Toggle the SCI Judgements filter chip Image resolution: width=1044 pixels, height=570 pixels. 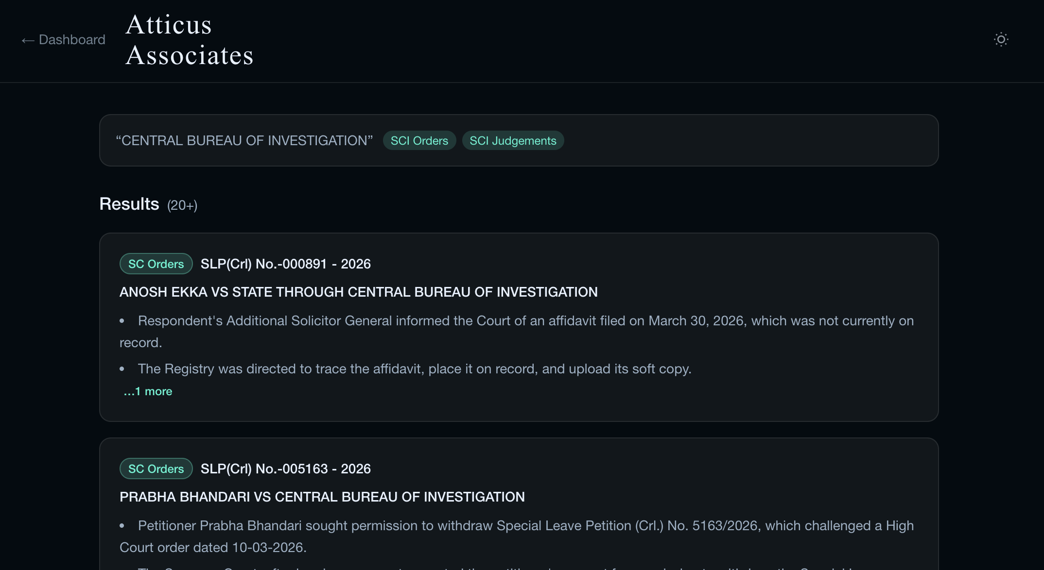pos(513,141)
